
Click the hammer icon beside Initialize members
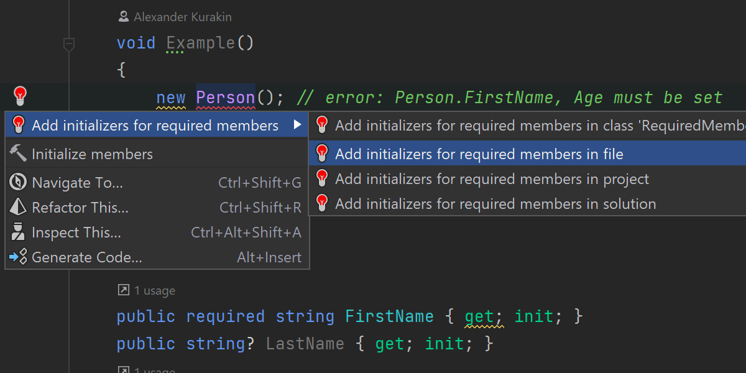click(19, 154)
